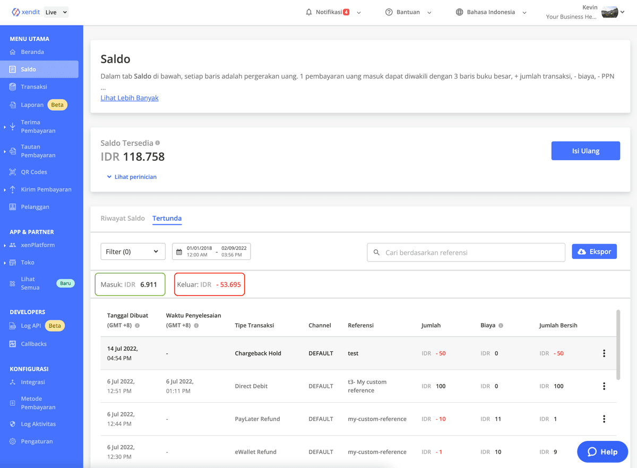Expand the Terima Pembayaran sidebar menu

coord(37,126)
